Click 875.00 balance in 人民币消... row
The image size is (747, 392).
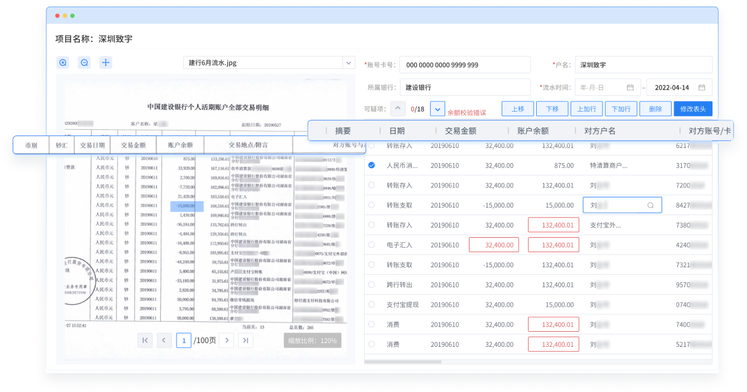pyautogui.click(x=564, y=166)
